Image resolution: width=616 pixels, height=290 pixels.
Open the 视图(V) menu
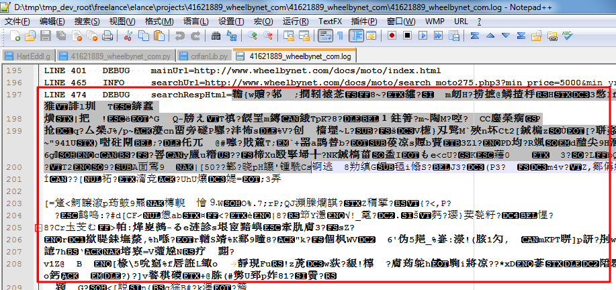pyautogui.click(x=122, y=21)
